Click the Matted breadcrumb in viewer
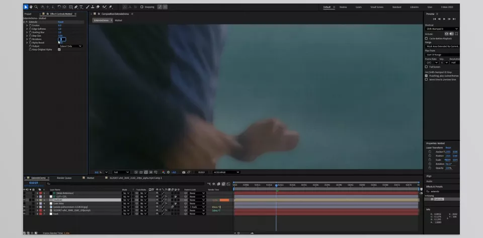 pos(119,20)
